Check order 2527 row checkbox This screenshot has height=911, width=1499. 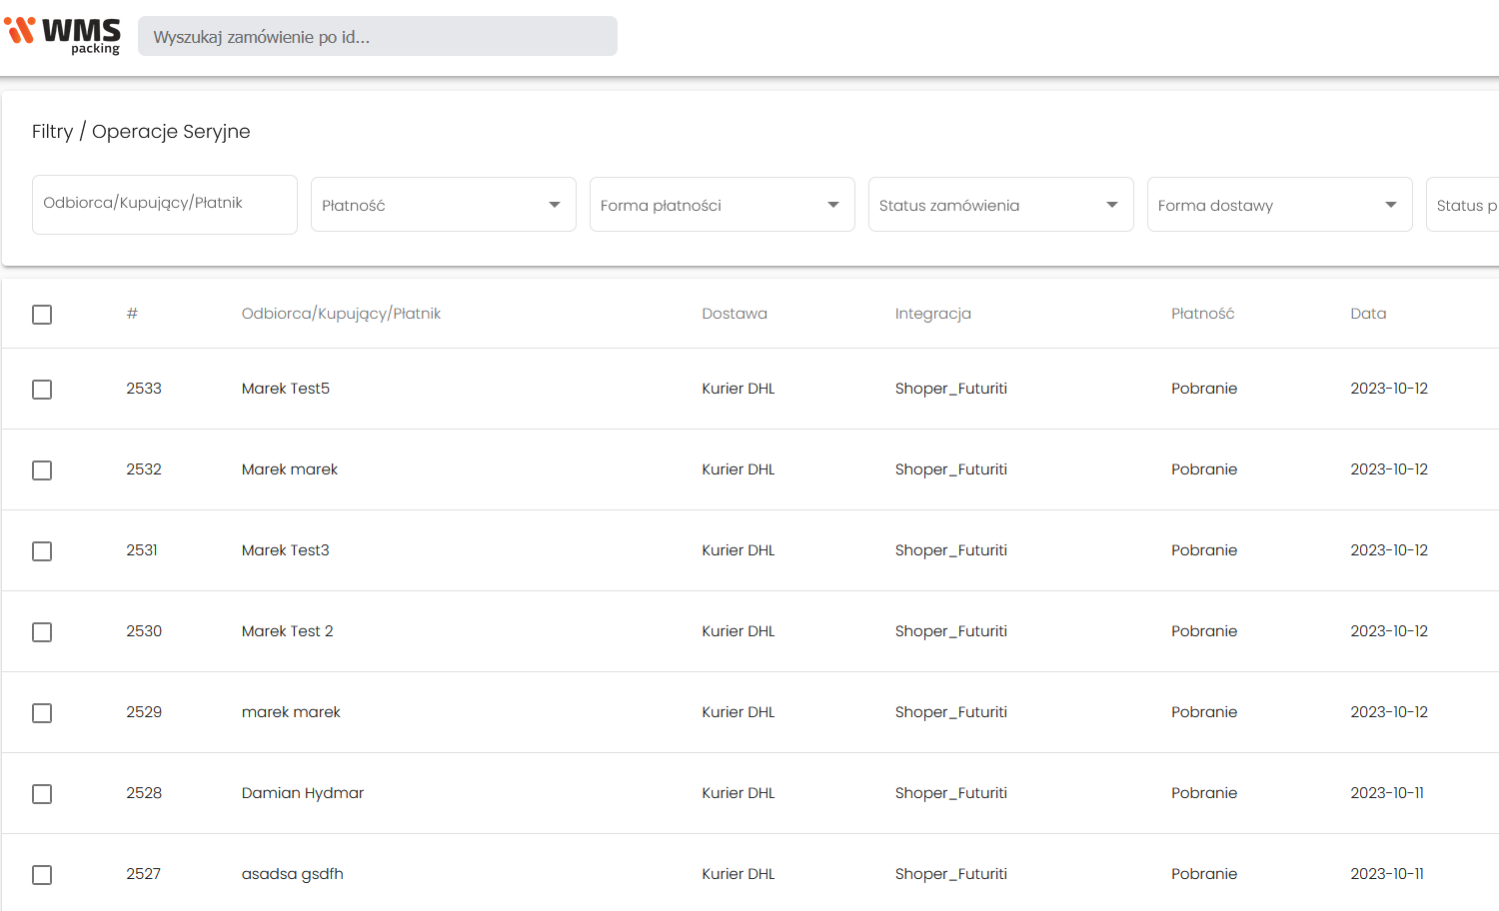(x=42, y=875)
